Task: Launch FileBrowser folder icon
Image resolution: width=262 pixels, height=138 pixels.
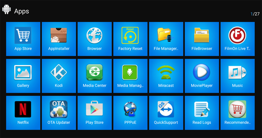Action: [x=202, y=39]
